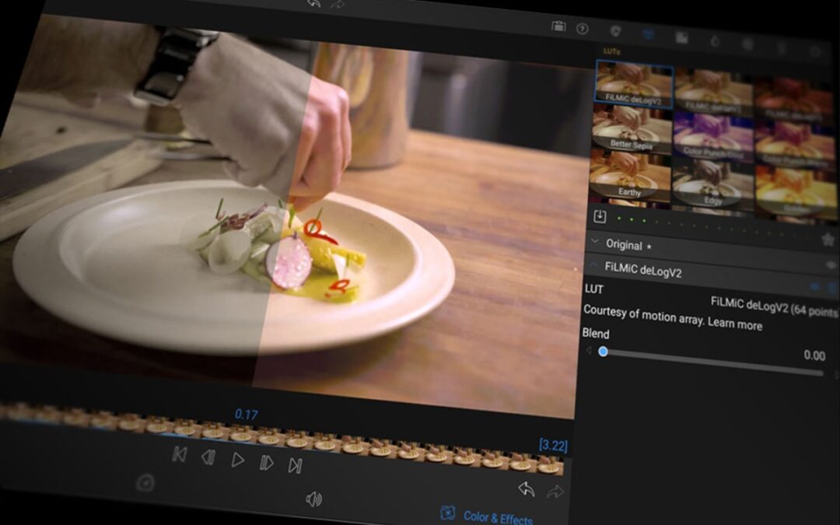Open the Color & Effects menu
Screen dimensions: 840x525
pos(490,516)
